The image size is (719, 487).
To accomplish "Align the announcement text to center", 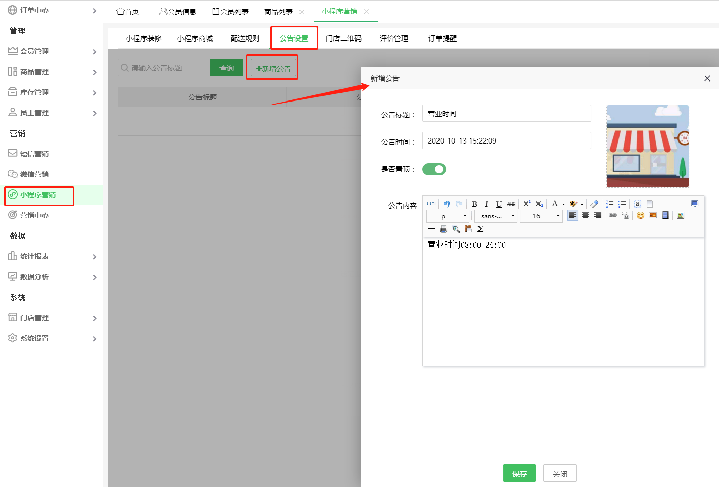I will point(585,215).
